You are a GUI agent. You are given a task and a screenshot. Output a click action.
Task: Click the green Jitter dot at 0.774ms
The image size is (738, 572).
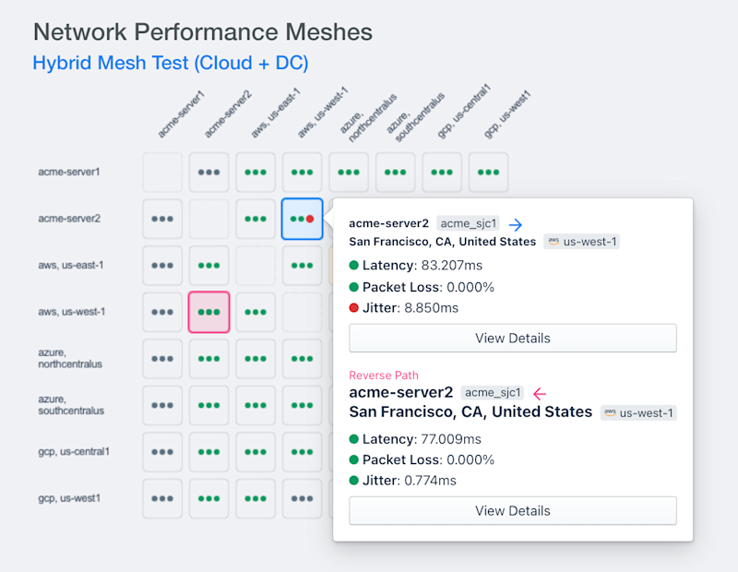pyautogui.click(x=354, y=480)
